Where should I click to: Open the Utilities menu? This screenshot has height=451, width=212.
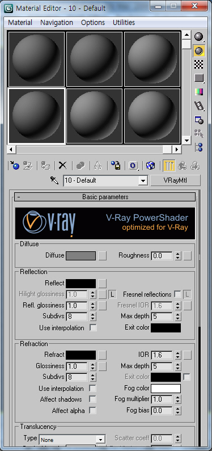pos(124,23)
